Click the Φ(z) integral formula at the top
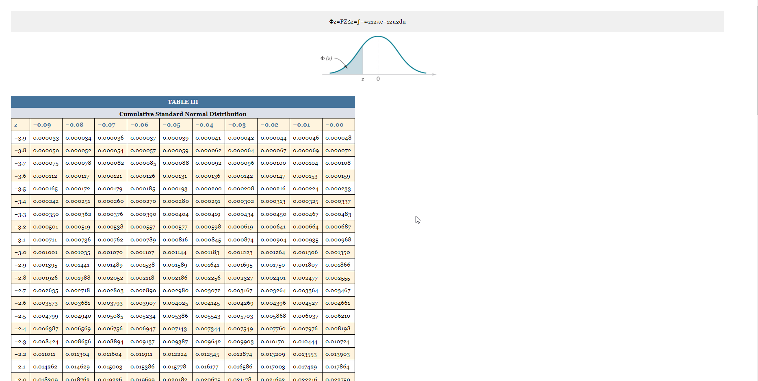 (367, 22)
